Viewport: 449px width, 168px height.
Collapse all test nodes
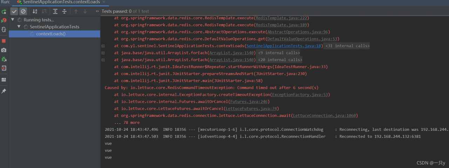(64, 12)
